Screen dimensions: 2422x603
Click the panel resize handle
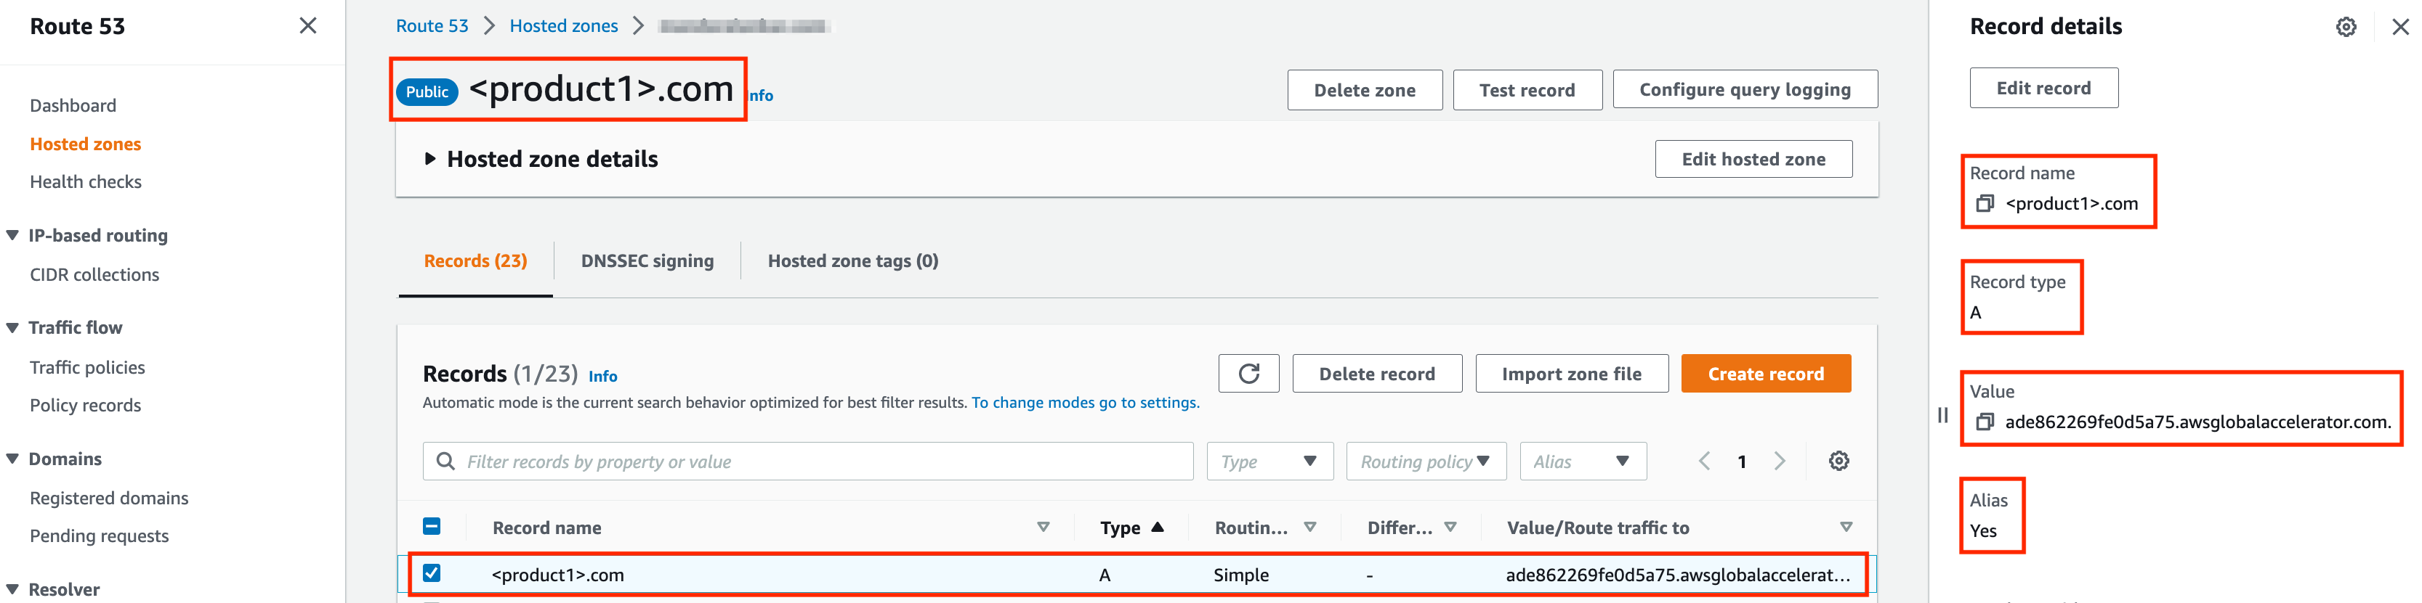pos(1942,415)
